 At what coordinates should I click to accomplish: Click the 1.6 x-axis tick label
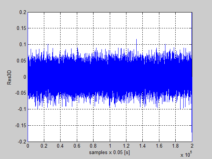pos(159,146)
